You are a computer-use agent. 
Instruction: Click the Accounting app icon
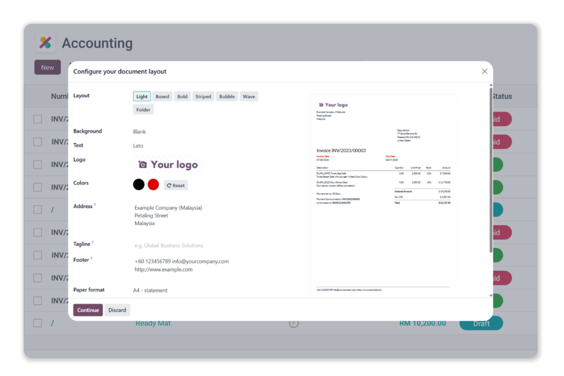click(x=45, y=42)
